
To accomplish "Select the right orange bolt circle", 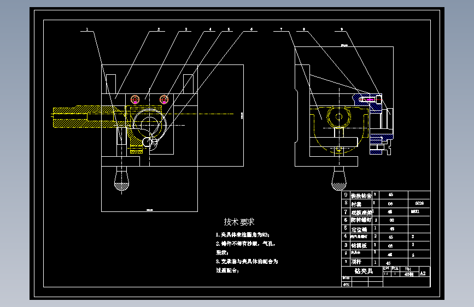I will [164, 99].
